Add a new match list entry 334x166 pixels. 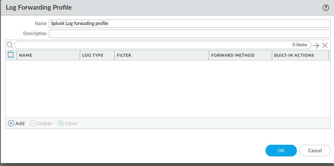(16, 123)
